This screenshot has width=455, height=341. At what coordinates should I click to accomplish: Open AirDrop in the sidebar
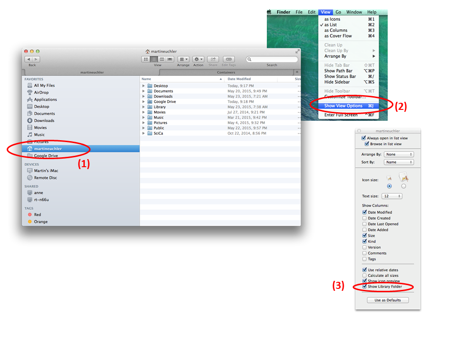[x=41, y=93]
